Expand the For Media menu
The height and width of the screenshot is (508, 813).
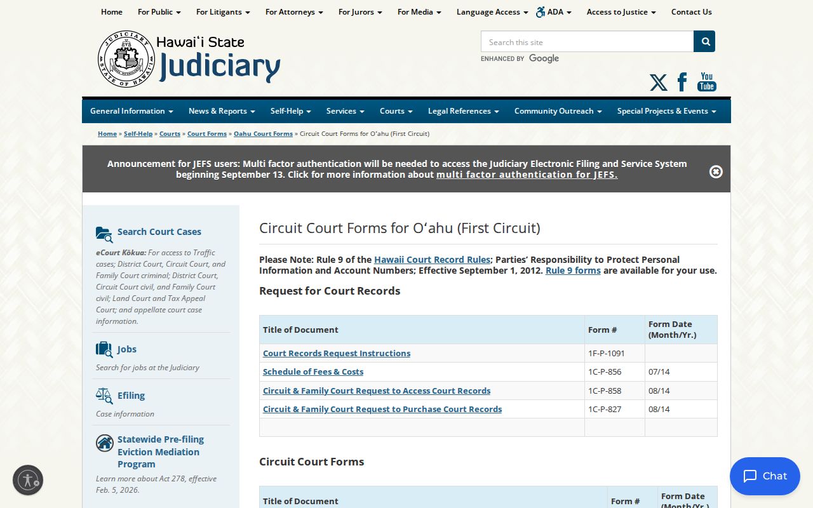(419, 12)
